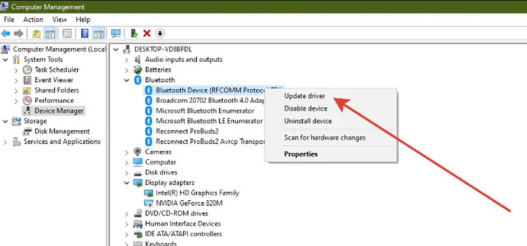Screen dimensions: 527x246
Task: Click the Display adapters category icon
Action: [x=137, y=183]
